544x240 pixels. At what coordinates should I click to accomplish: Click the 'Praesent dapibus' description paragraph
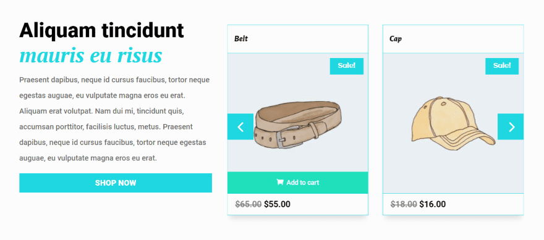point(114,119)
